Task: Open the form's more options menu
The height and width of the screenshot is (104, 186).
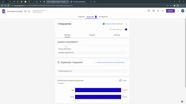Action: point(178,11)
